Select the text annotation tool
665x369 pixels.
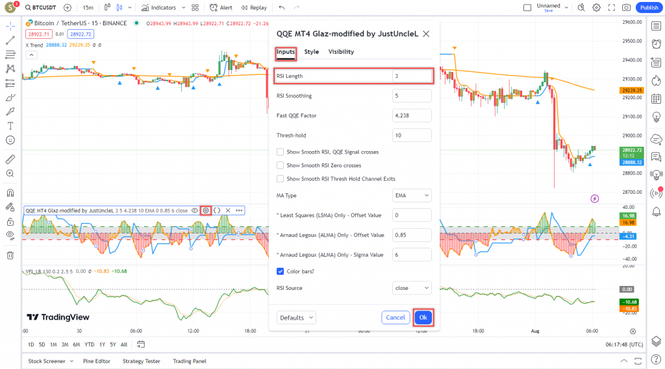[10, 126]
